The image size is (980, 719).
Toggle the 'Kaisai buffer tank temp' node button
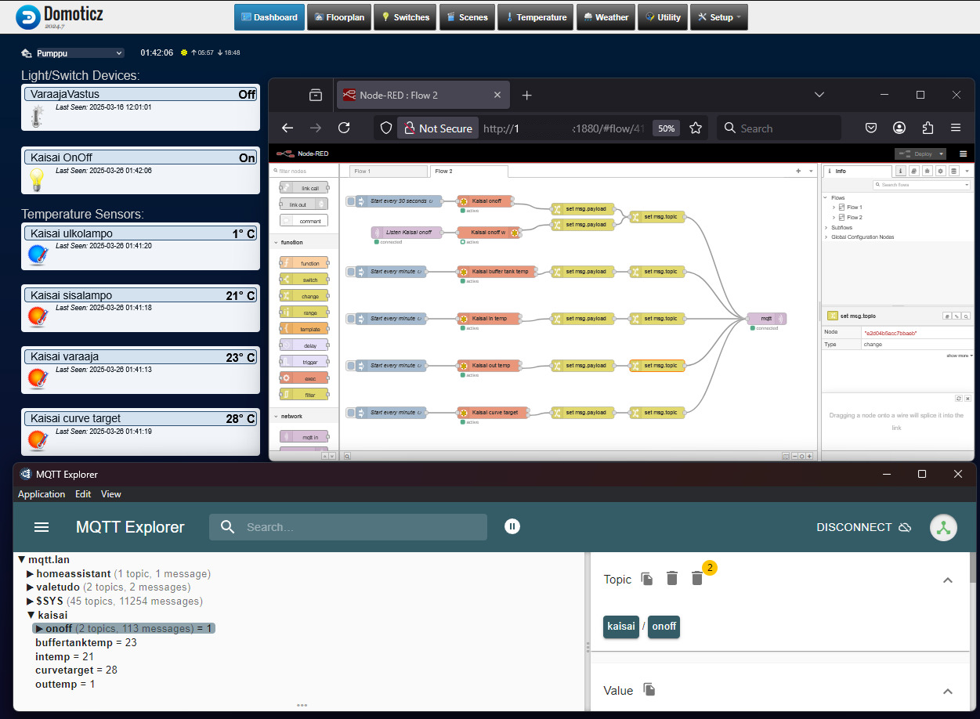click(463, 272)
